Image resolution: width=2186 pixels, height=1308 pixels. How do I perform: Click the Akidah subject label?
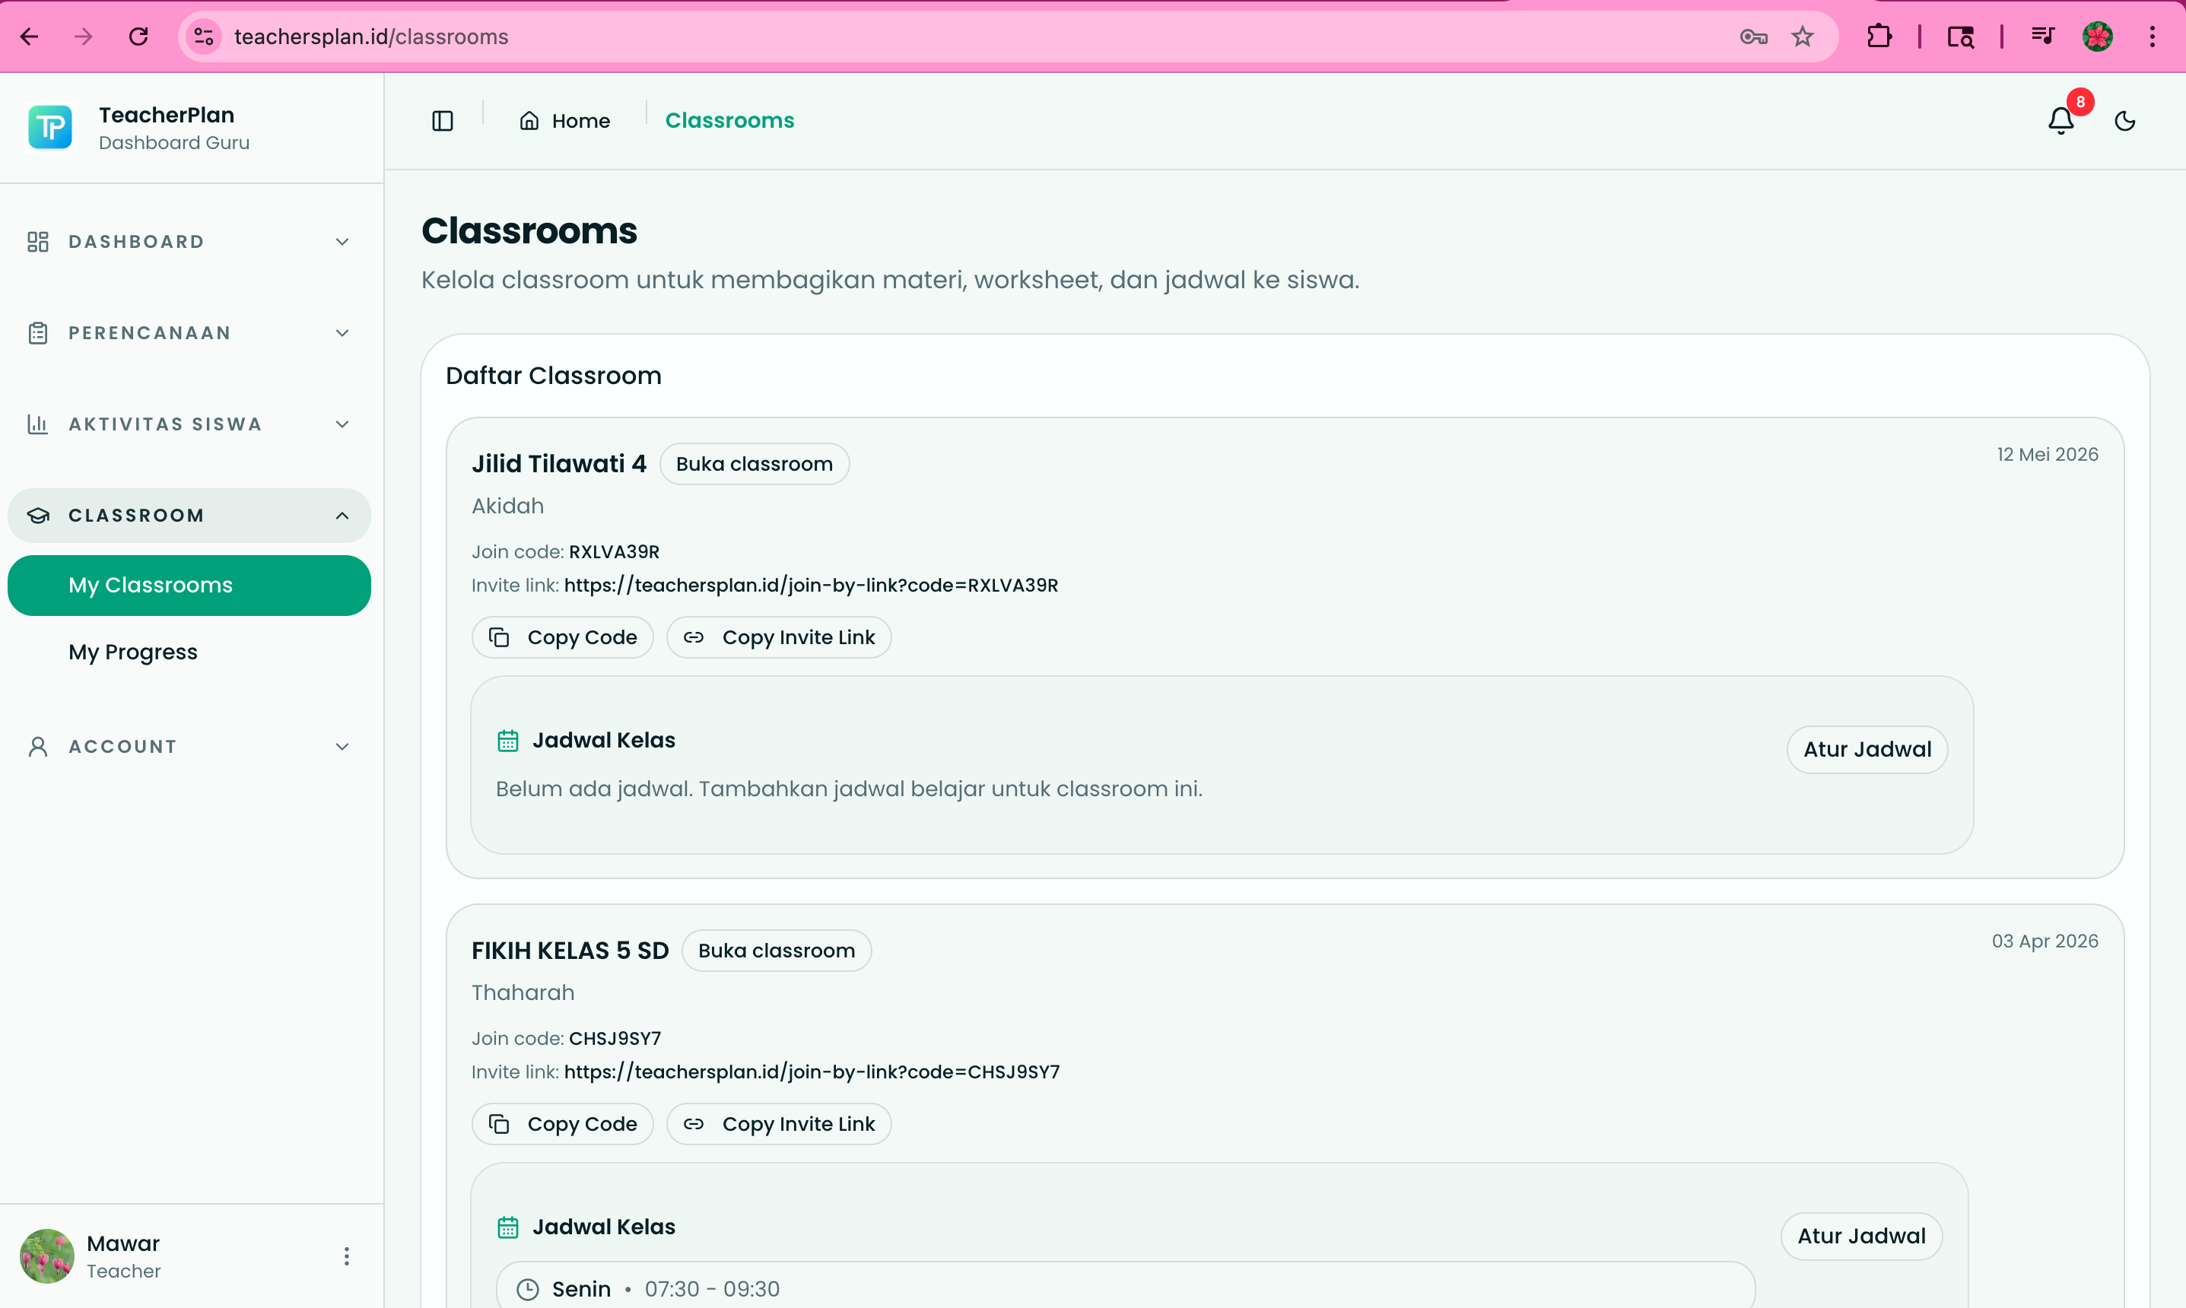508,506
